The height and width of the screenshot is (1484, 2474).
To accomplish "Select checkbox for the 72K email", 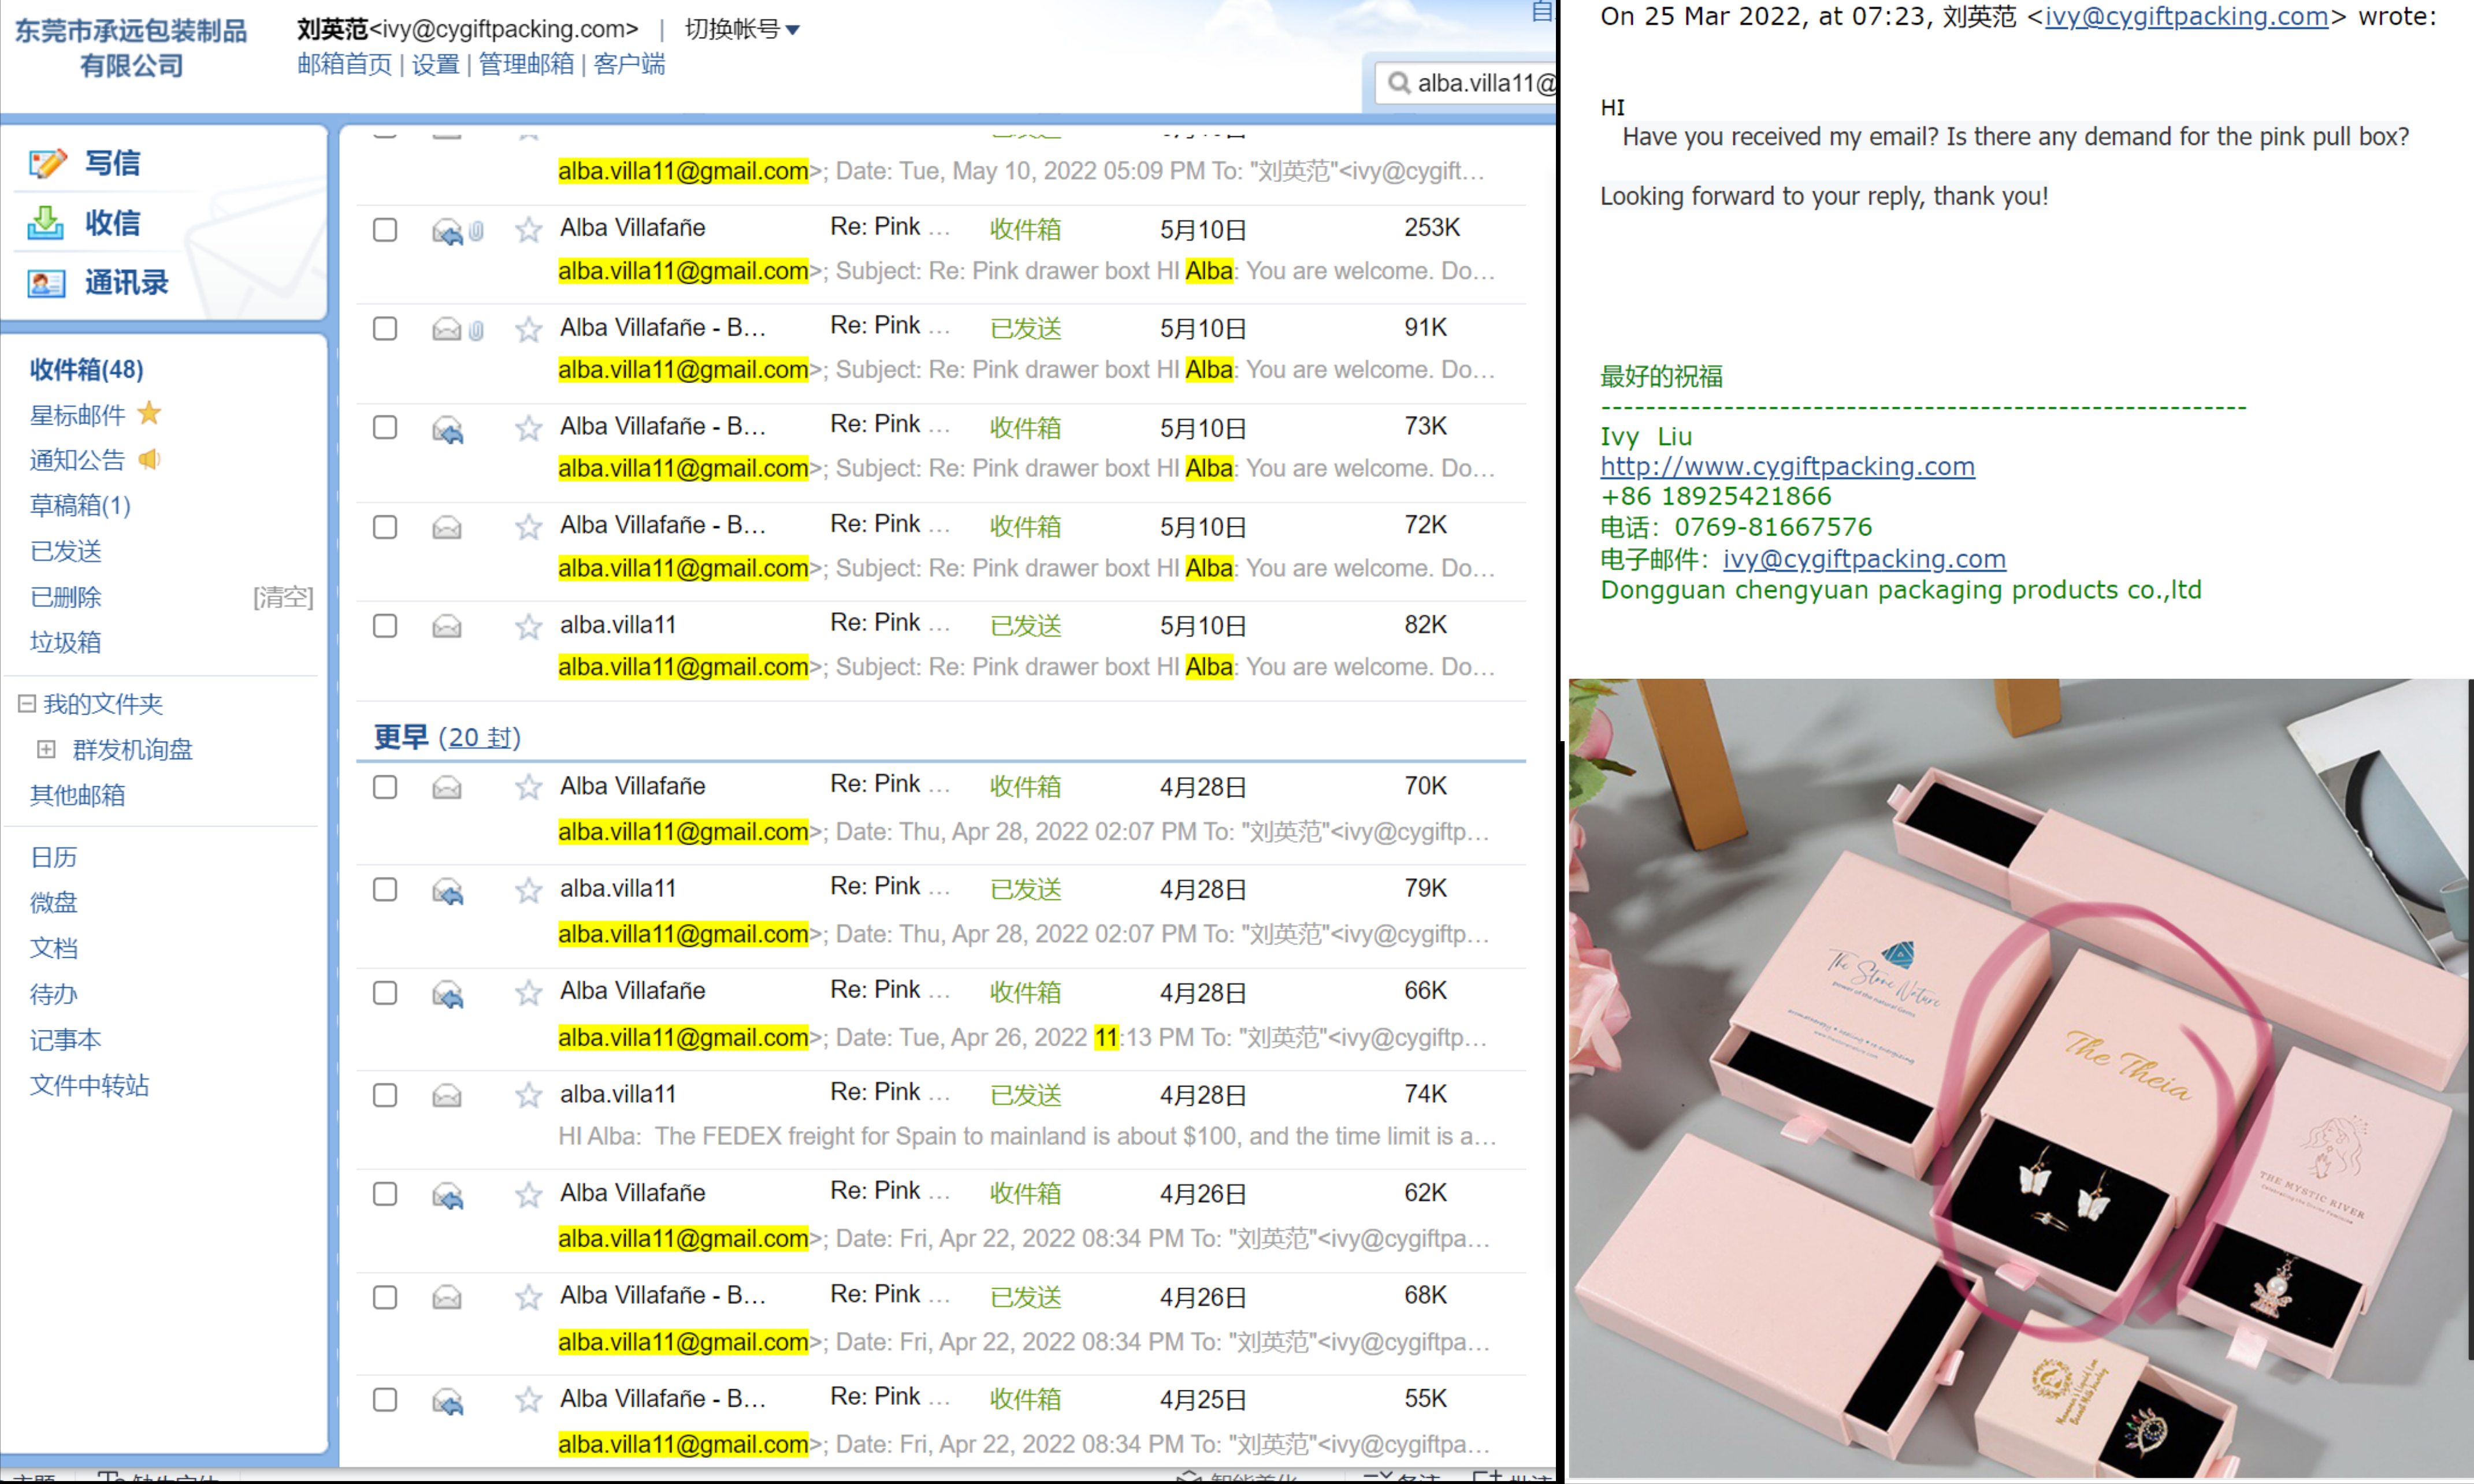I will [385, 527].
